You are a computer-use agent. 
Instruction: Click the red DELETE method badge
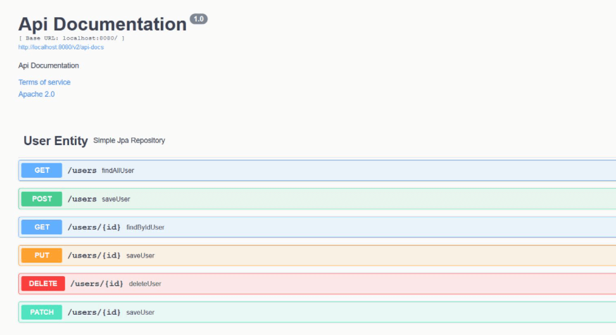[x=43, y=284]
